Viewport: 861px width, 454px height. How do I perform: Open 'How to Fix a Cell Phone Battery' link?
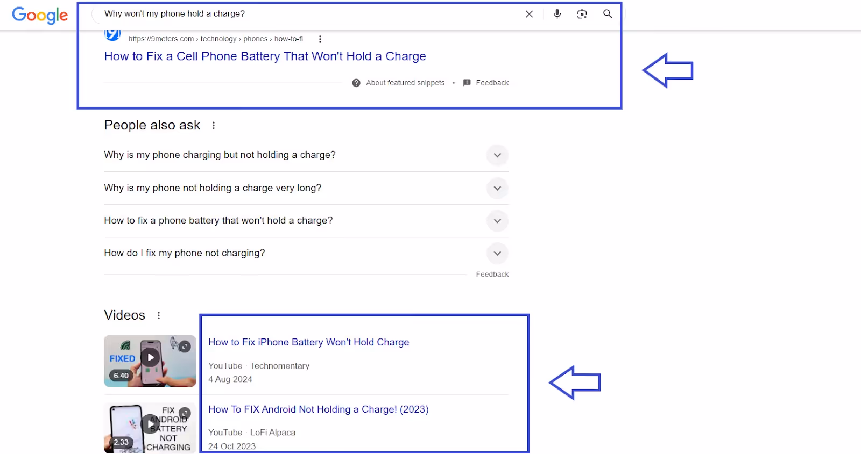(x=265, y=56)
